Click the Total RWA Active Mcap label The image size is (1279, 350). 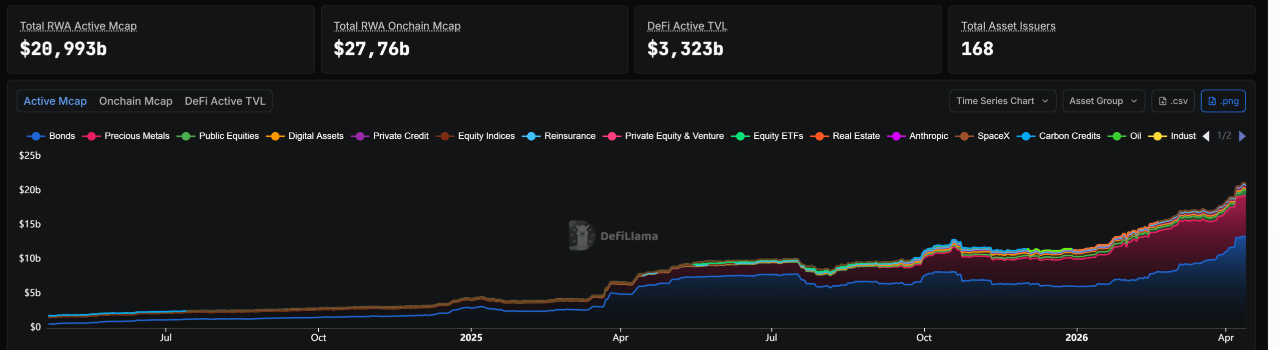(78, 26)
